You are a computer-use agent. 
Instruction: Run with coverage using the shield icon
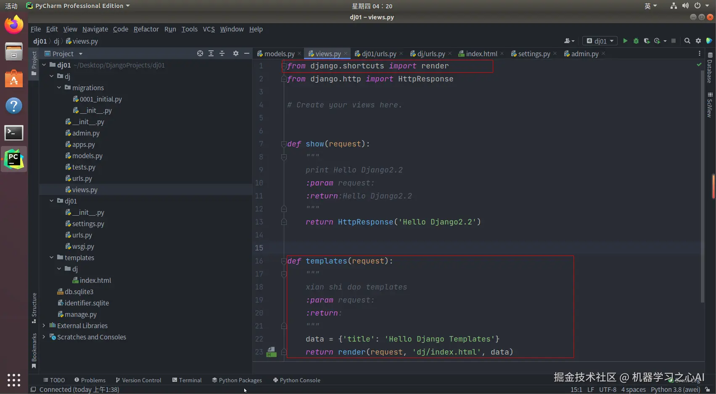pos(647,41)
